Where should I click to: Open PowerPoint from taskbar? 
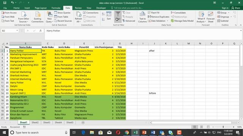coord(144,133)
